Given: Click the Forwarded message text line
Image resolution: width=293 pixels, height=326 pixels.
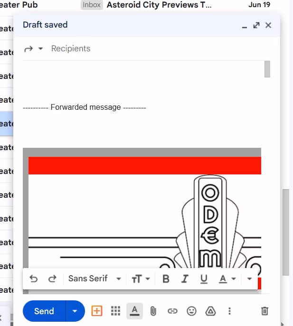Looking at the screenshot, I should 85,107.
